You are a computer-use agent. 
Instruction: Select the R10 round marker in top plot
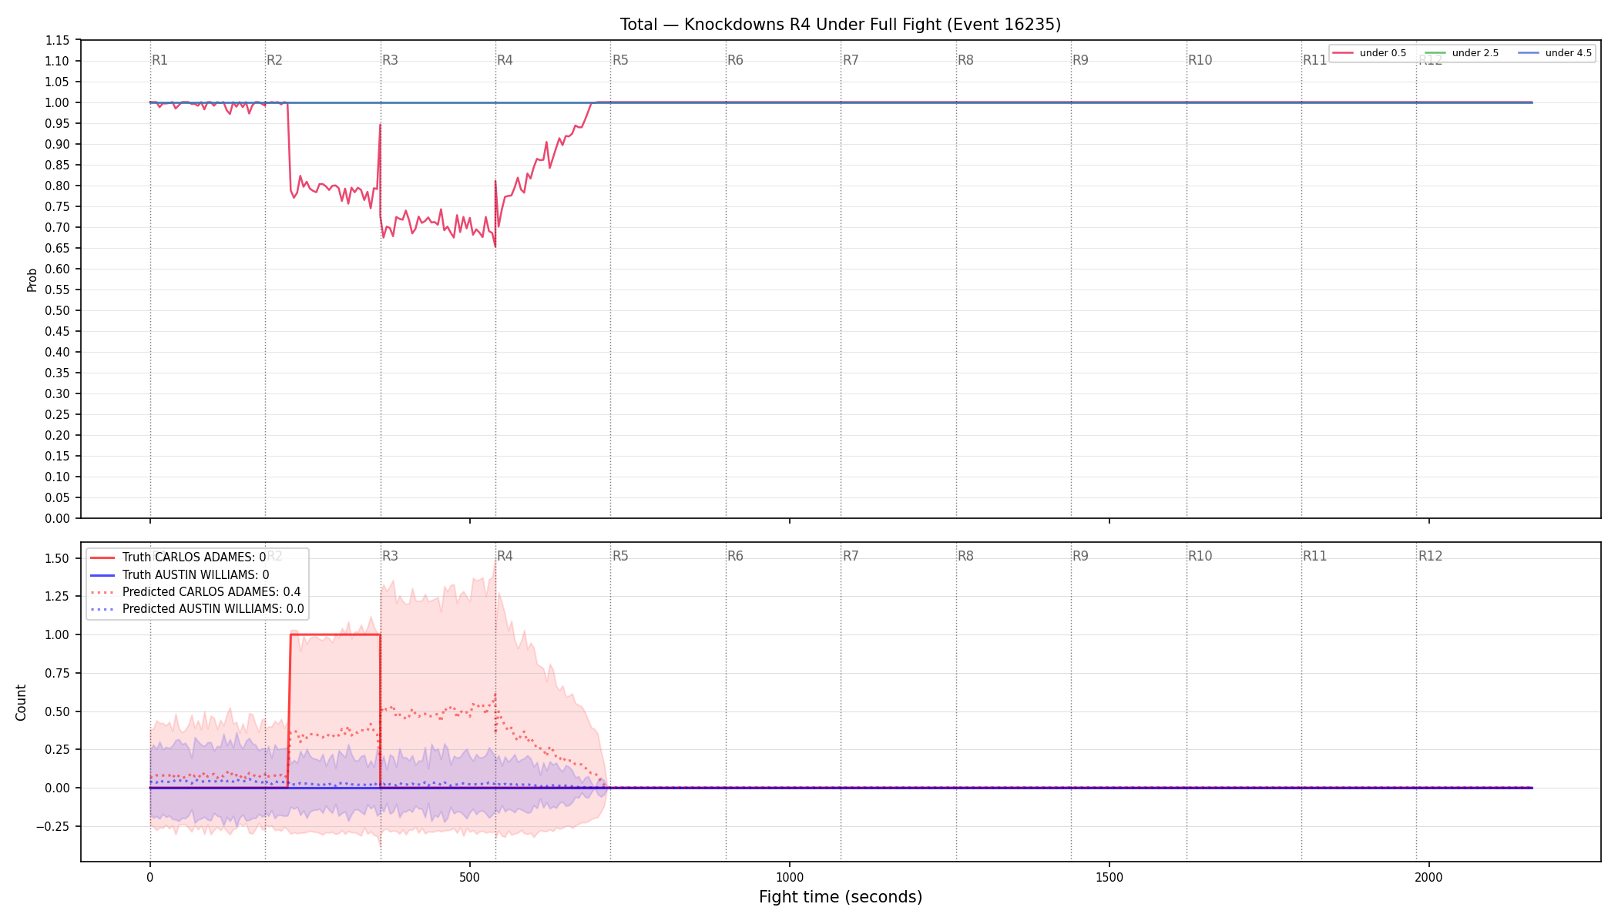point(1200,60)
